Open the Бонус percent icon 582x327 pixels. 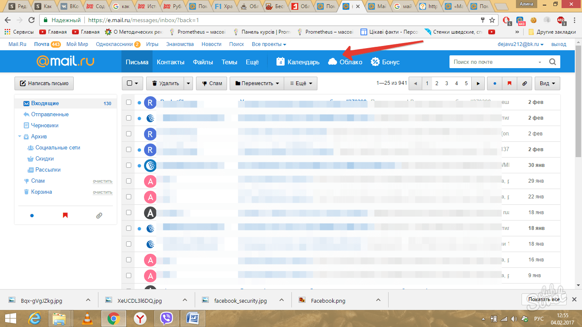(375, 62)
